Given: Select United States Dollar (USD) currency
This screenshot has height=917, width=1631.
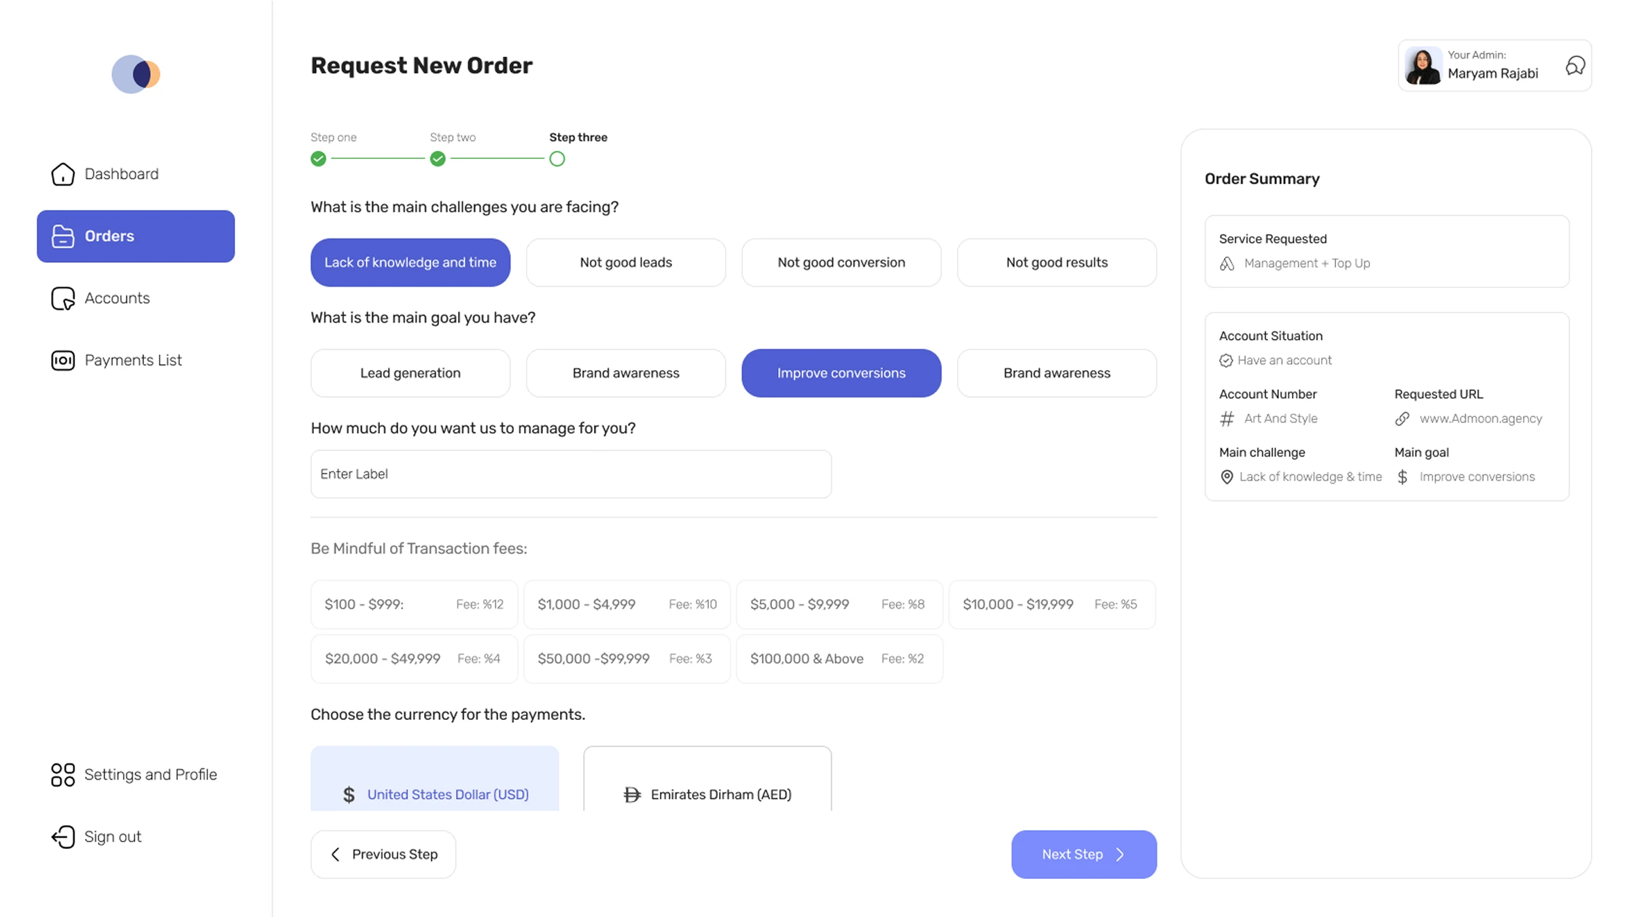Looking at the screenshot, I should pyautogui.click(x=435, y=778).
